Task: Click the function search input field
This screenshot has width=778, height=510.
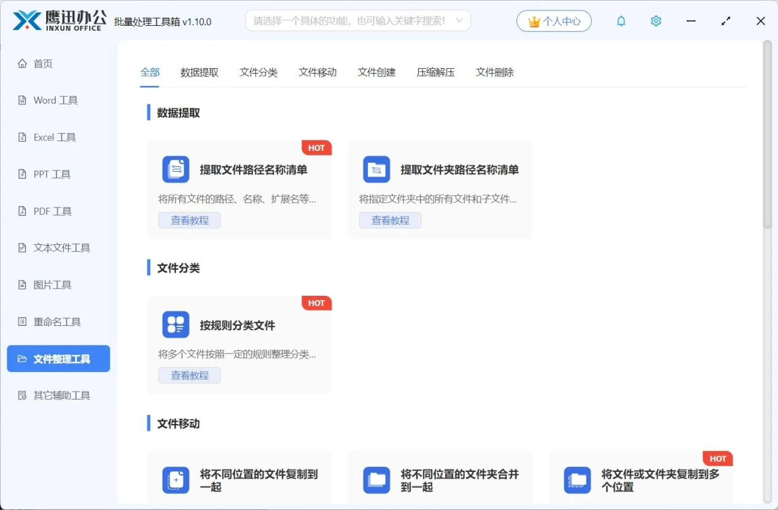Action: click(358, 20)
